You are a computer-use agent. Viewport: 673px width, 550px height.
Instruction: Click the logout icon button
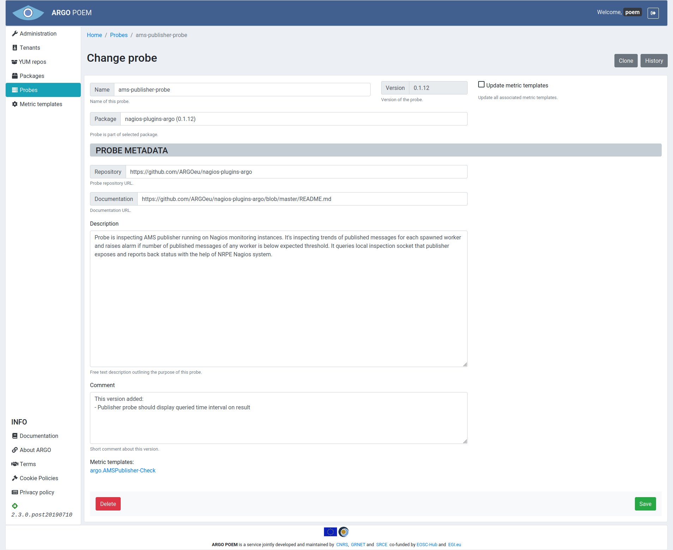(653, 13)
